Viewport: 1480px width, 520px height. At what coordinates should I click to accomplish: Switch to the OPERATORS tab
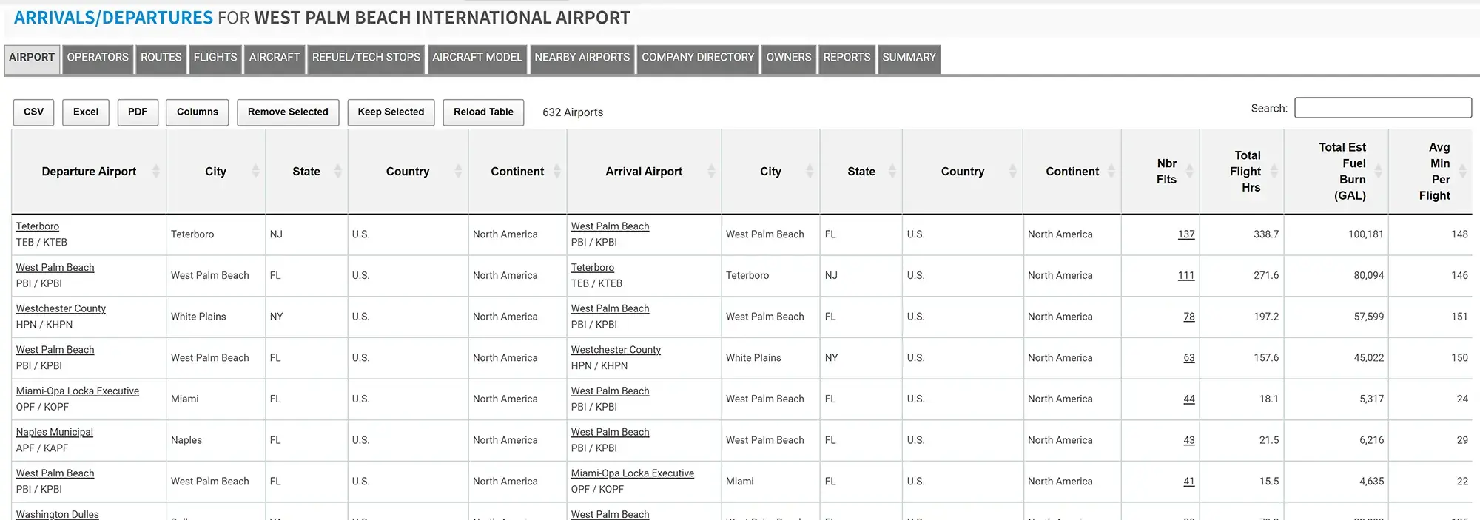pos(98,58)
